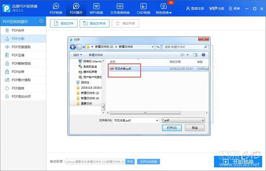Viewport: 266px width, 171px height.
Task: Select 新建文件夹 (2) in folder tree
Action: point(88,93)
